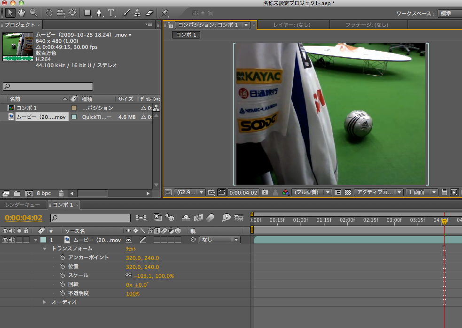Click the viewer timecode 0:00:04:02 button
462x328 pixels.
243,193
